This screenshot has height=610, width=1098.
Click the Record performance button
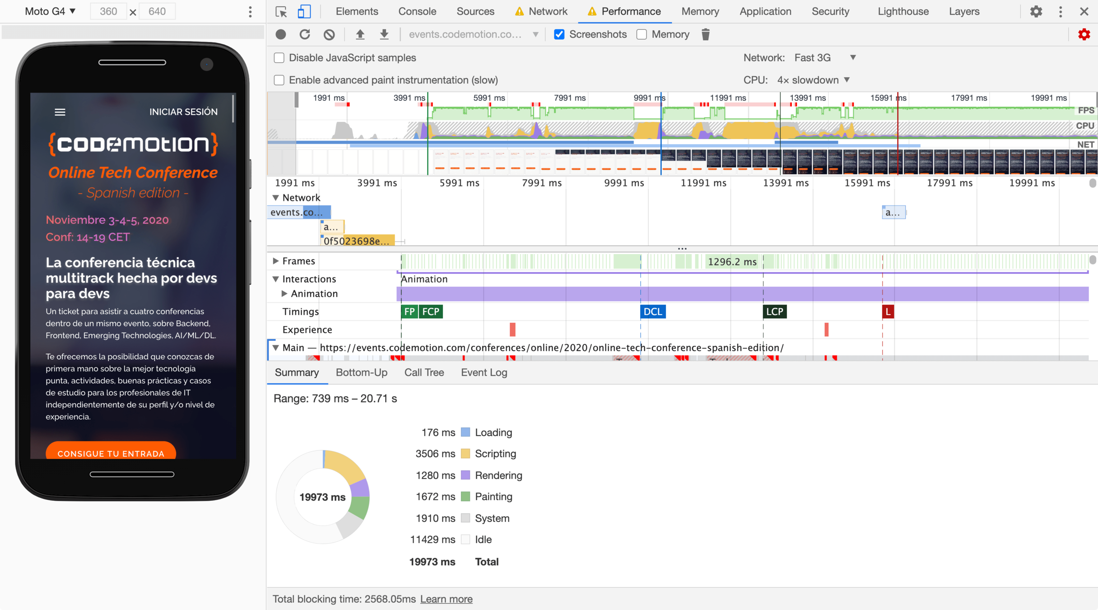point(281,34)
